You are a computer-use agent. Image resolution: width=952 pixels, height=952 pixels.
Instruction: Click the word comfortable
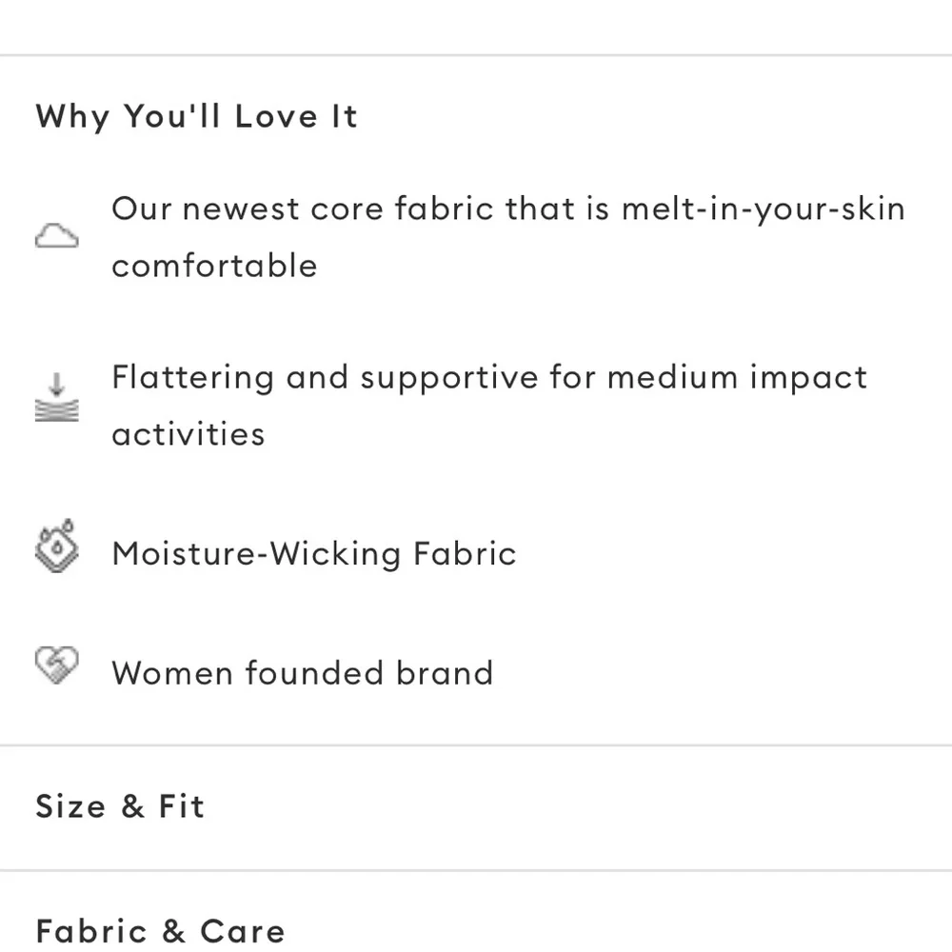(214, 266)
